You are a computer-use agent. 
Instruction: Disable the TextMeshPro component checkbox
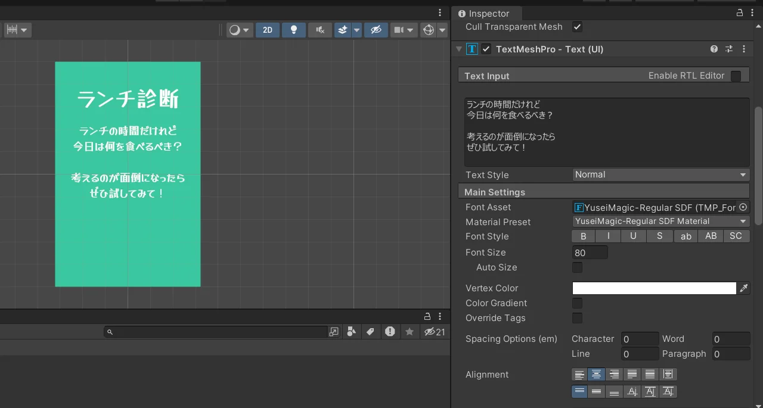coord(486,49)
